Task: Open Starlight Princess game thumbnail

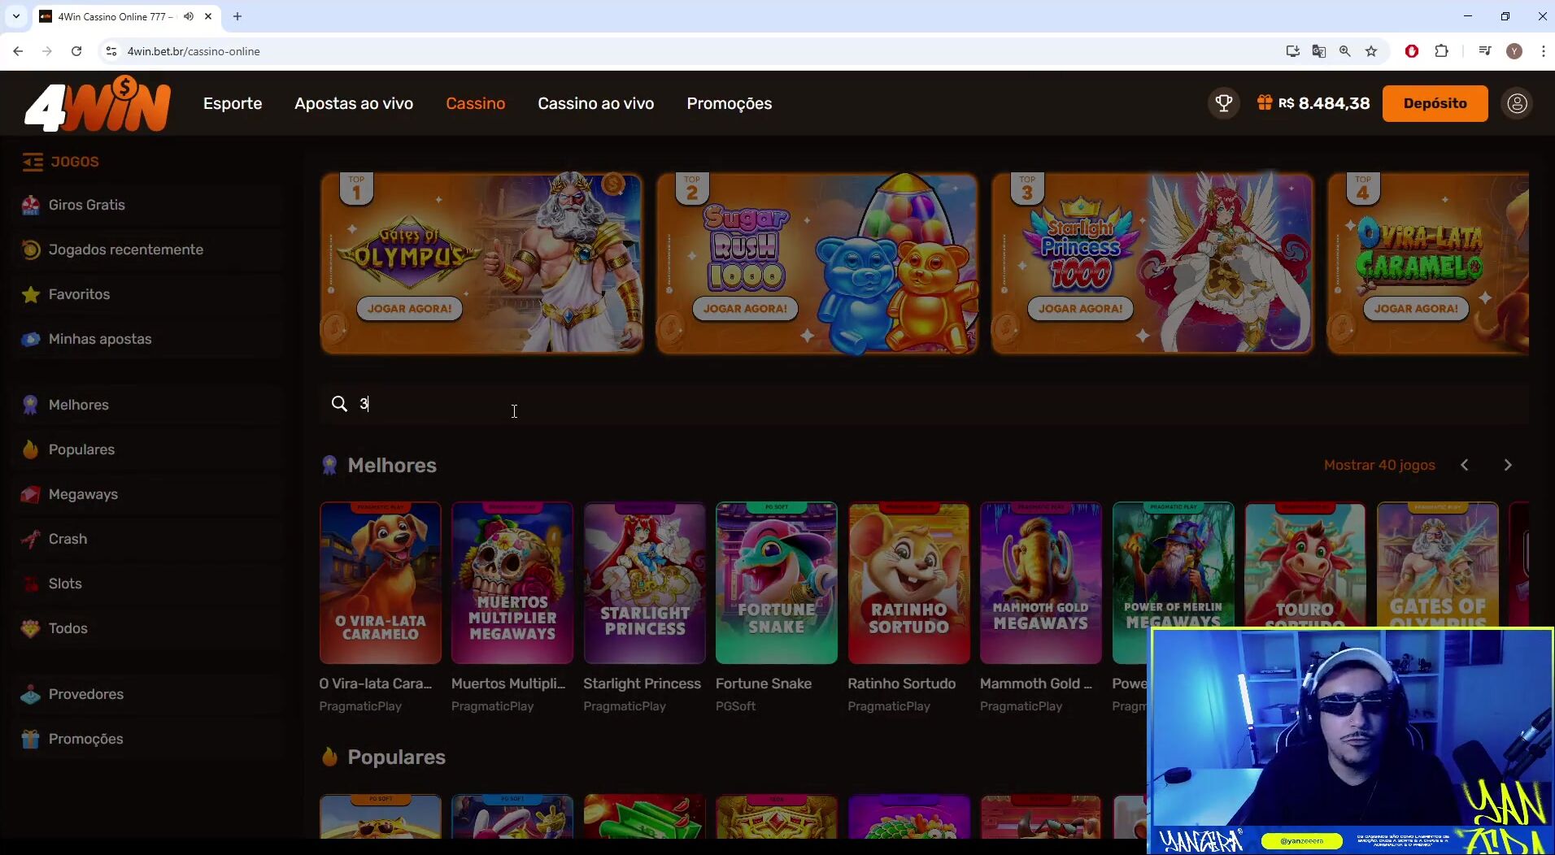Action: pyautogui.click(x=644, y=583)
